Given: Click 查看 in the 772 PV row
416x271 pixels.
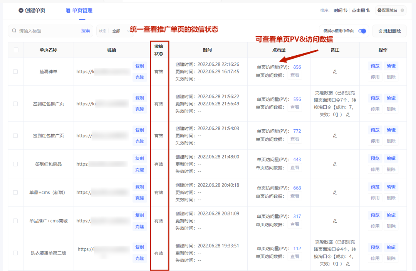Looking at the screenshot, I should click(x=295, y=139).
